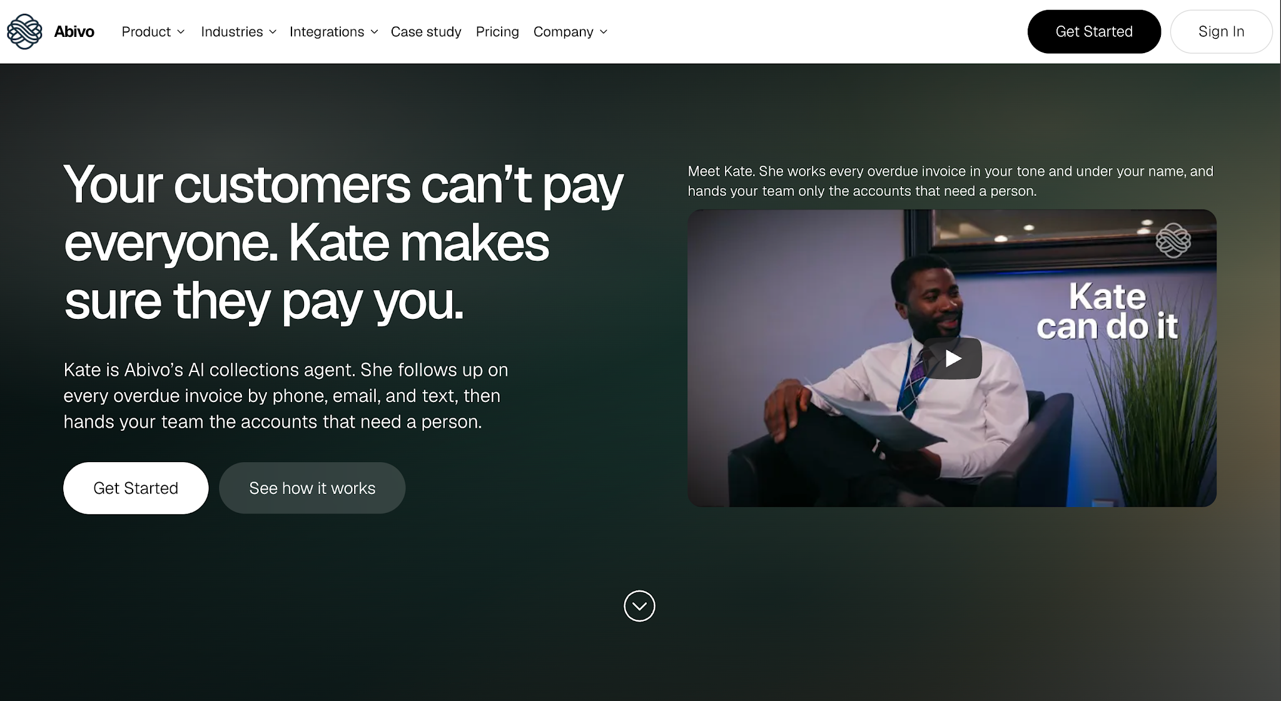Click the Sign In button
Screen dimensions: 1281x701
click(x=1221, y=31)
